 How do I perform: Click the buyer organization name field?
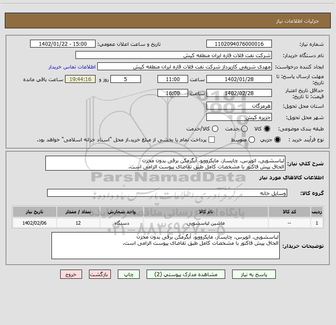tap(174, 55)
